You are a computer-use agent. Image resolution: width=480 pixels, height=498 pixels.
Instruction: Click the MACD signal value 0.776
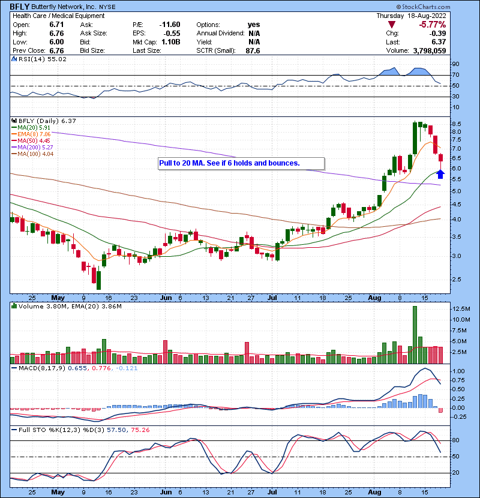pyautogui.click(x=101, y=368)
